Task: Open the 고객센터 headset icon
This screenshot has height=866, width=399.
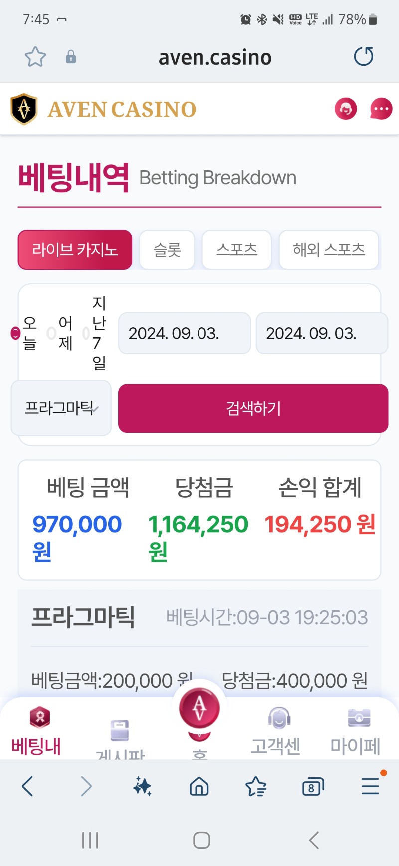Action: click(279, 719)
